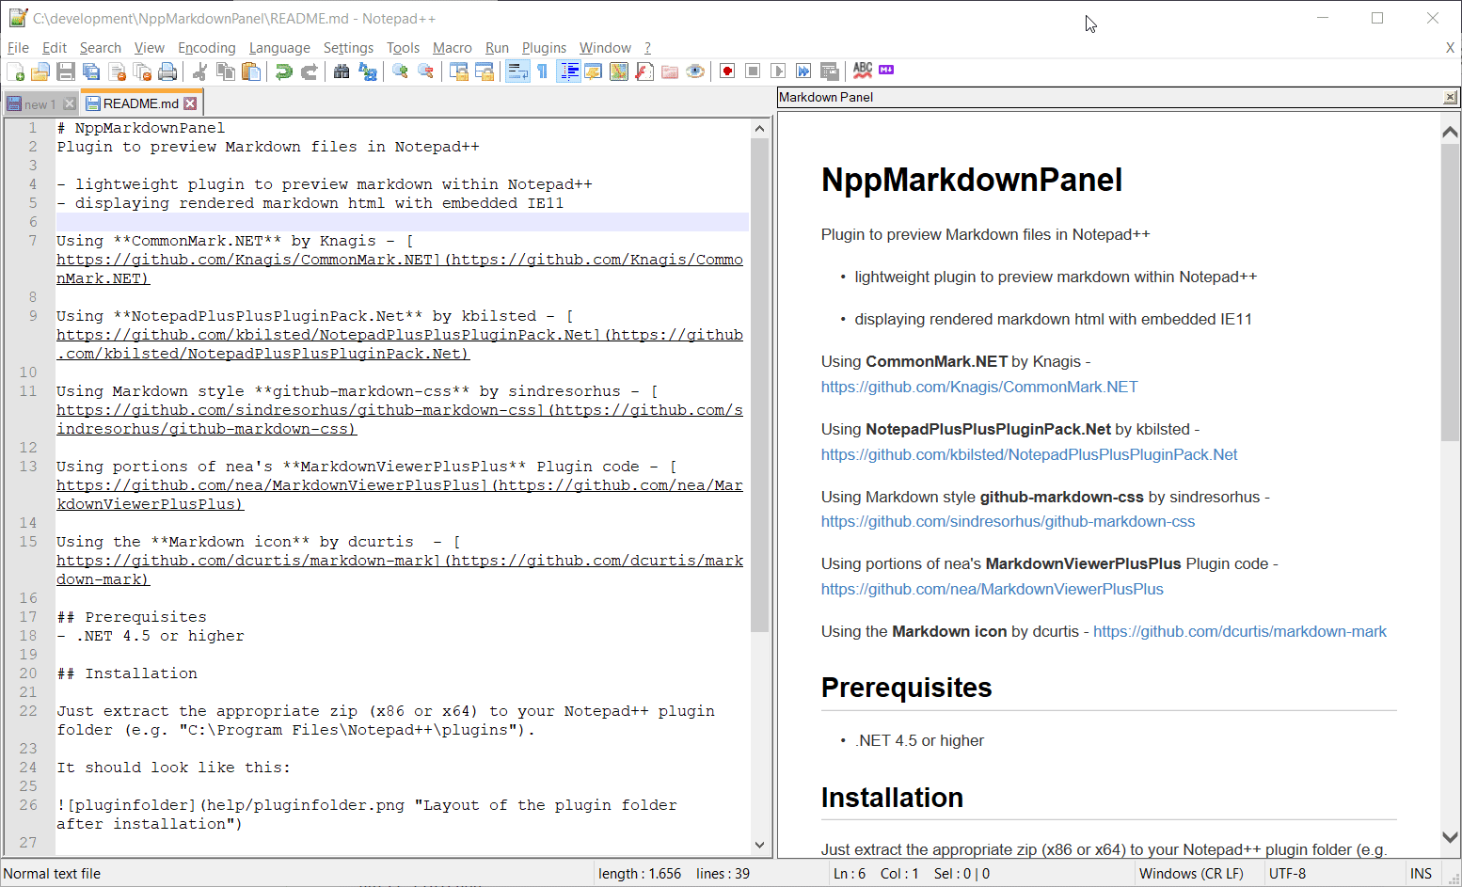Open the CommonMark.NET GitHub link in the preview
Image resolution: width=1462 pixels, height=887 pixels.
pyautogui.click(x=979, y=387)
